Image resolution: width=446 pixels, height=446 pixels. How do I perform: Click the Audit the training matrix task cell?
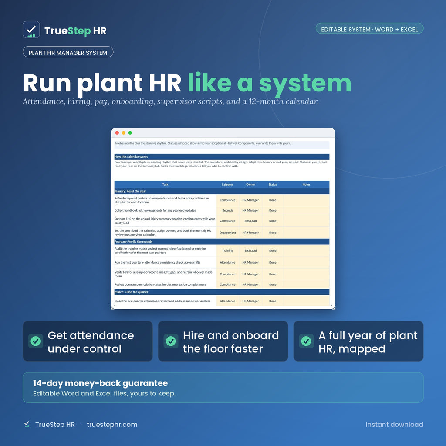click(x=165, y=250)
